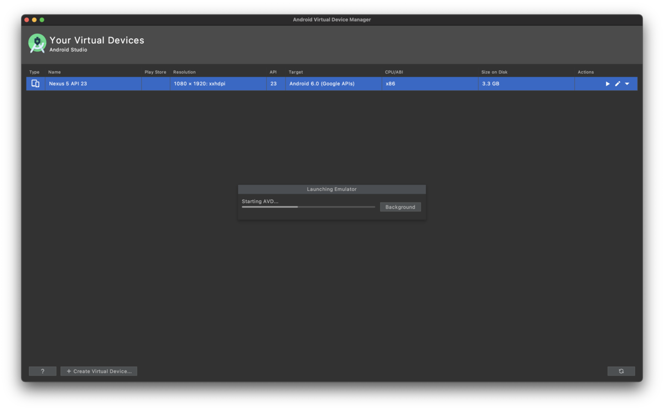The image size is (664, 410).
Task: Click the Android 6.0 (Google APIs) cell
Action: 334,84
